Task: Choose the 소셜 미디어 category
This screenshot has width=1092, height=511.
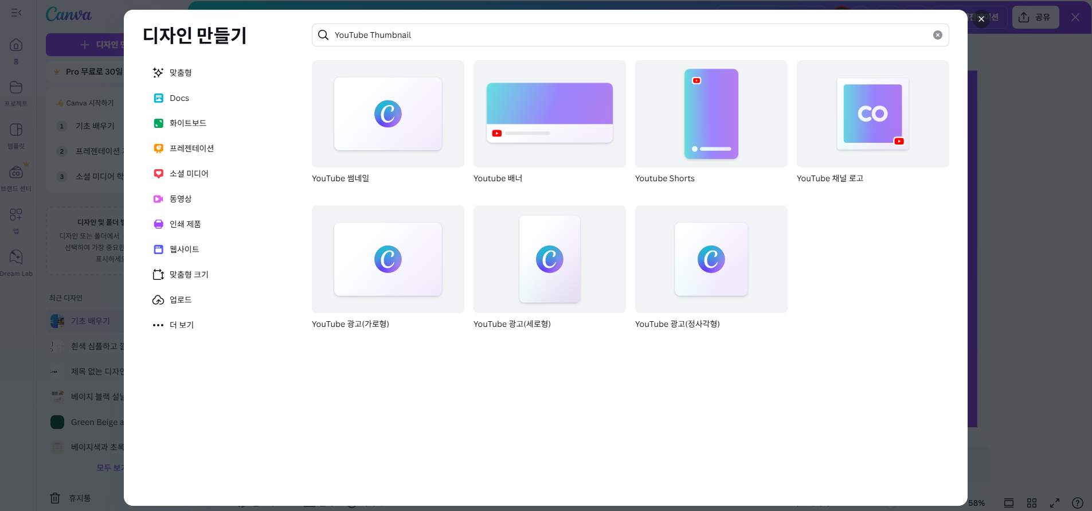Action: tap(189, 174)
